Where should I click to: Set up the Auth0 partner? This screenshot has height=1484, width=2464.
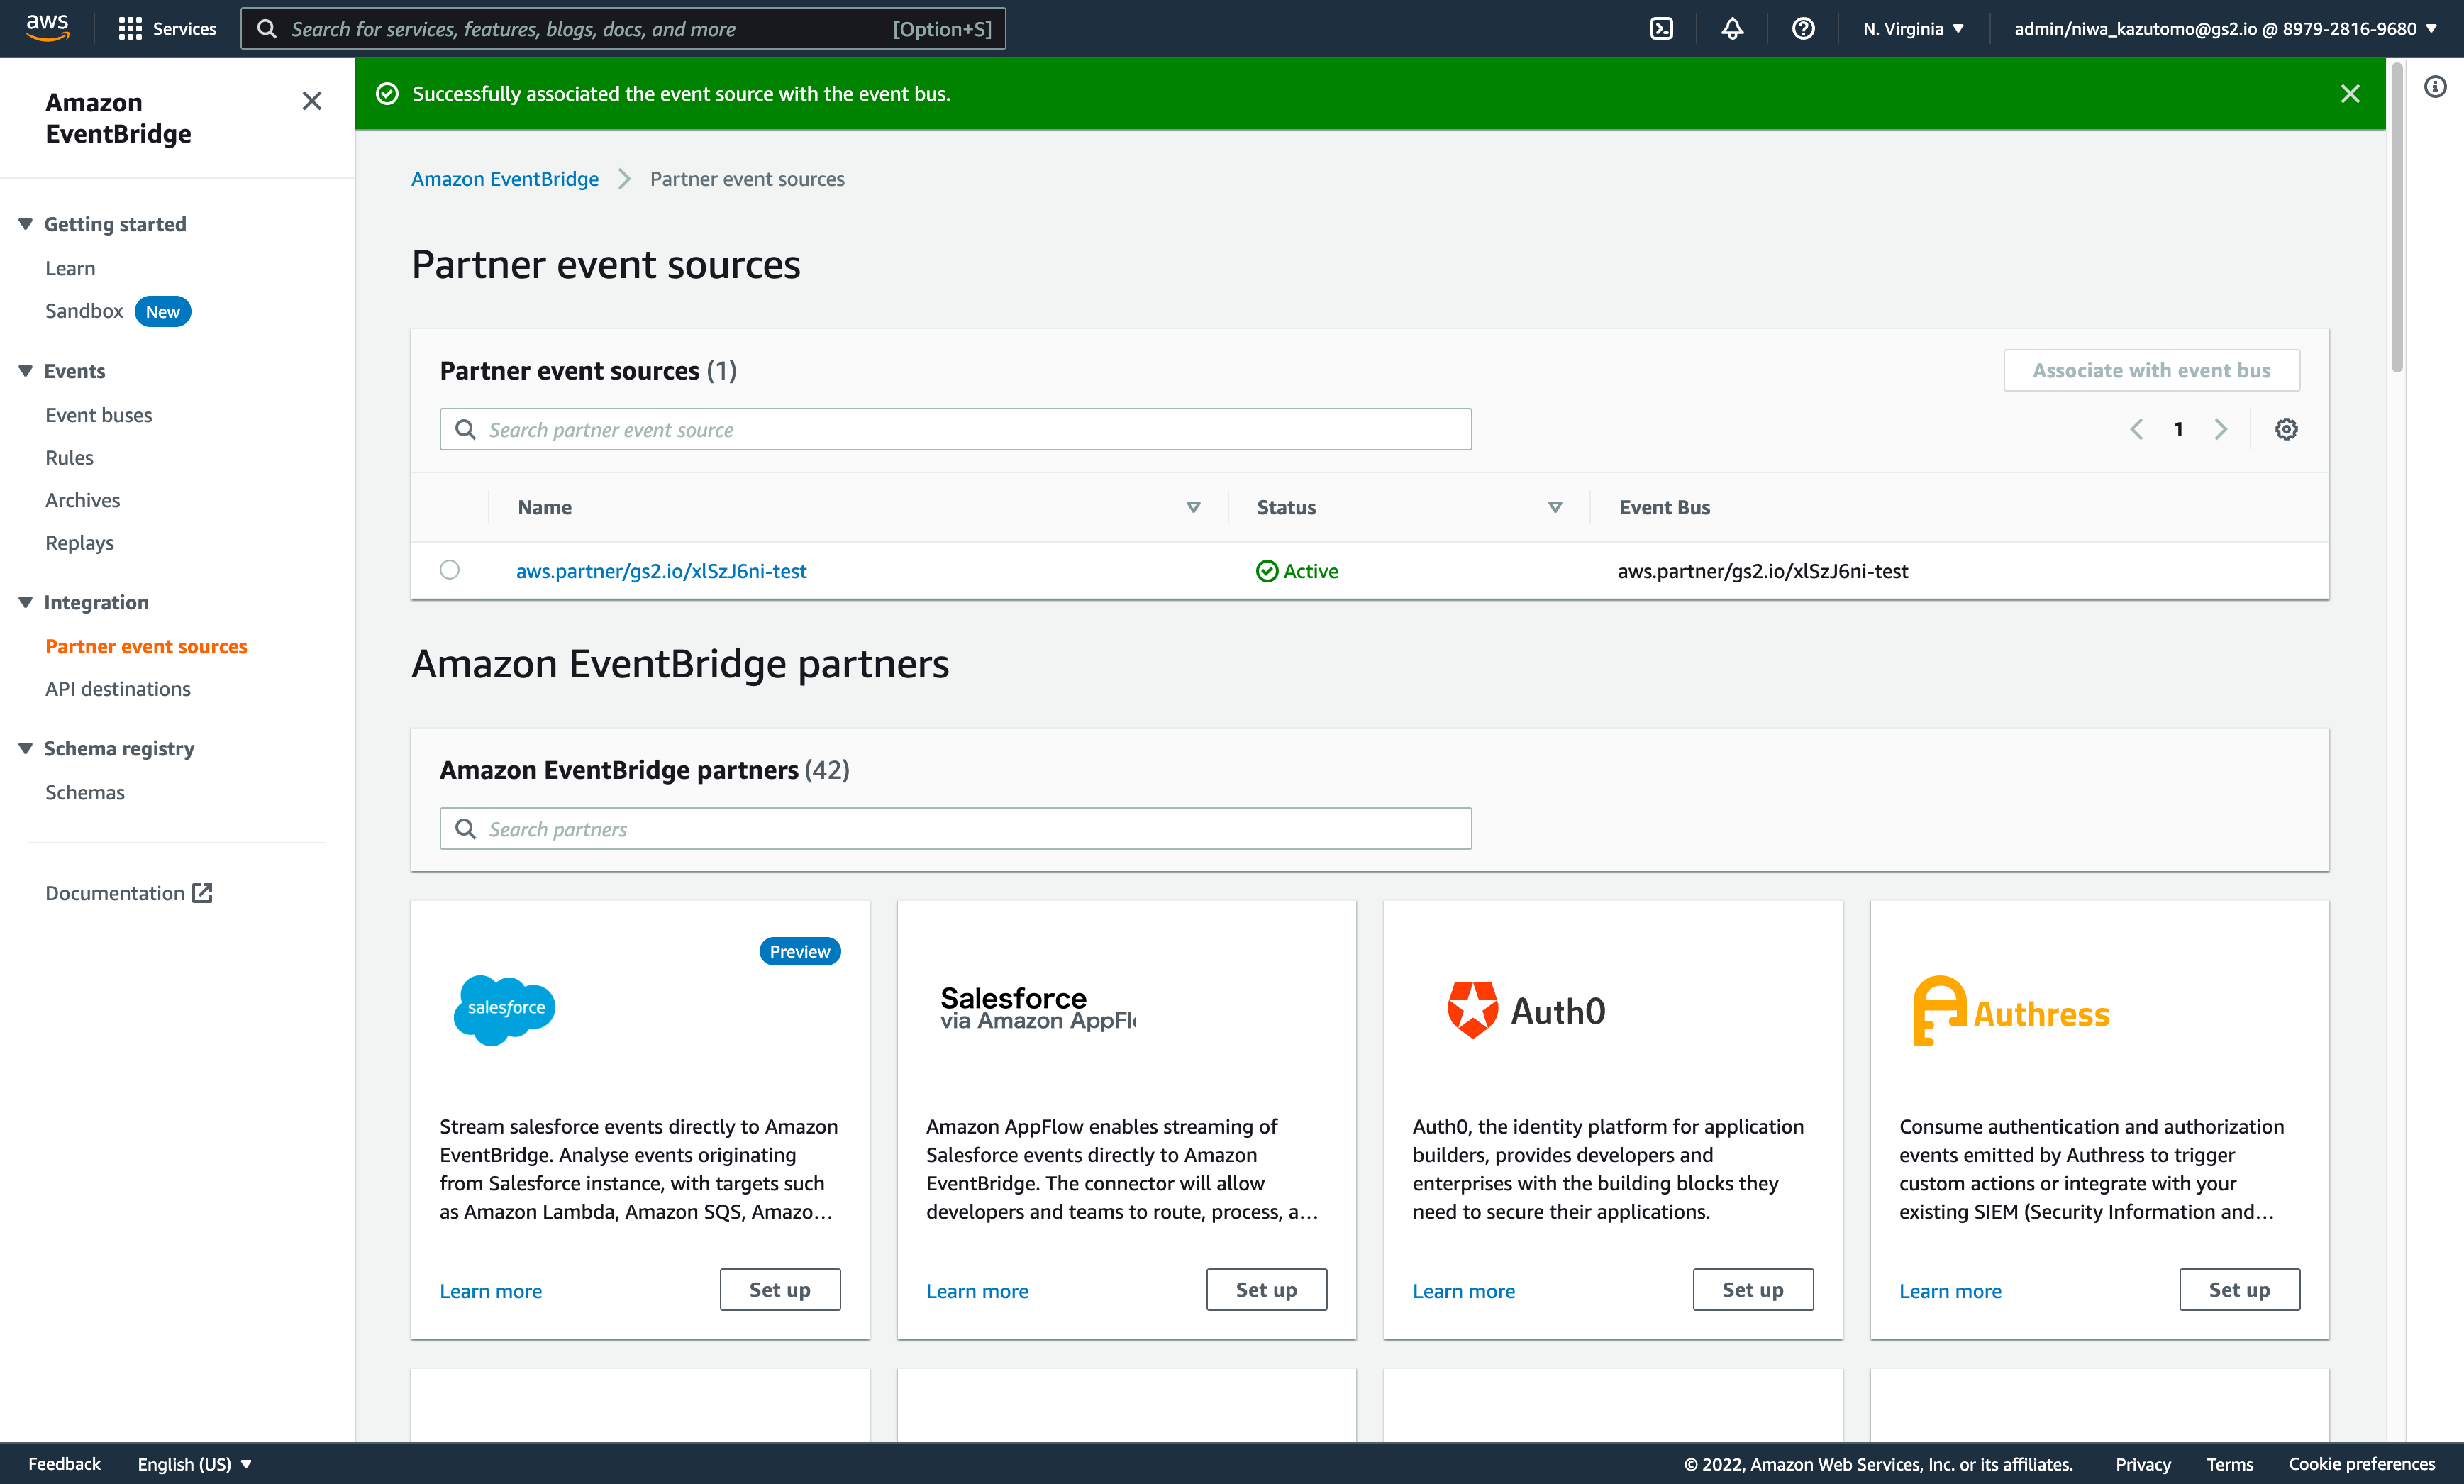(1753, 1290)
